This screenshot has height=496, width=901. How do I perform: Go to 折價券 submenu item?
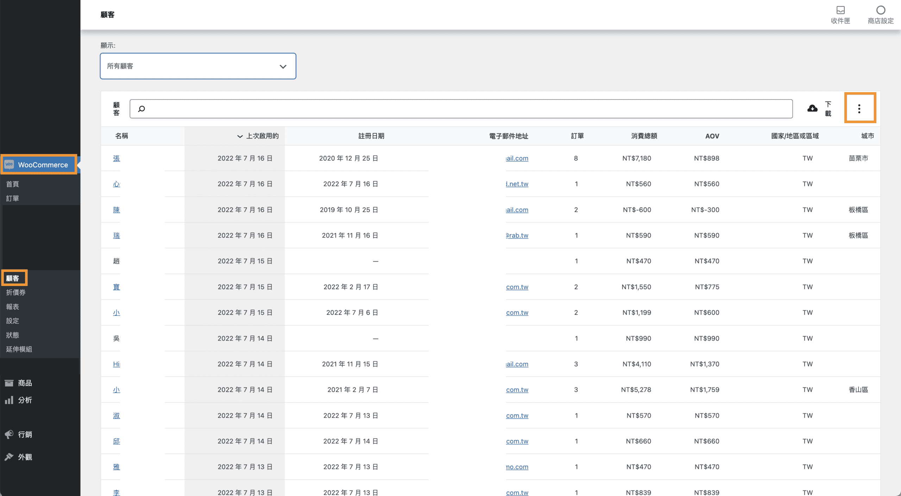coord(16,292)
